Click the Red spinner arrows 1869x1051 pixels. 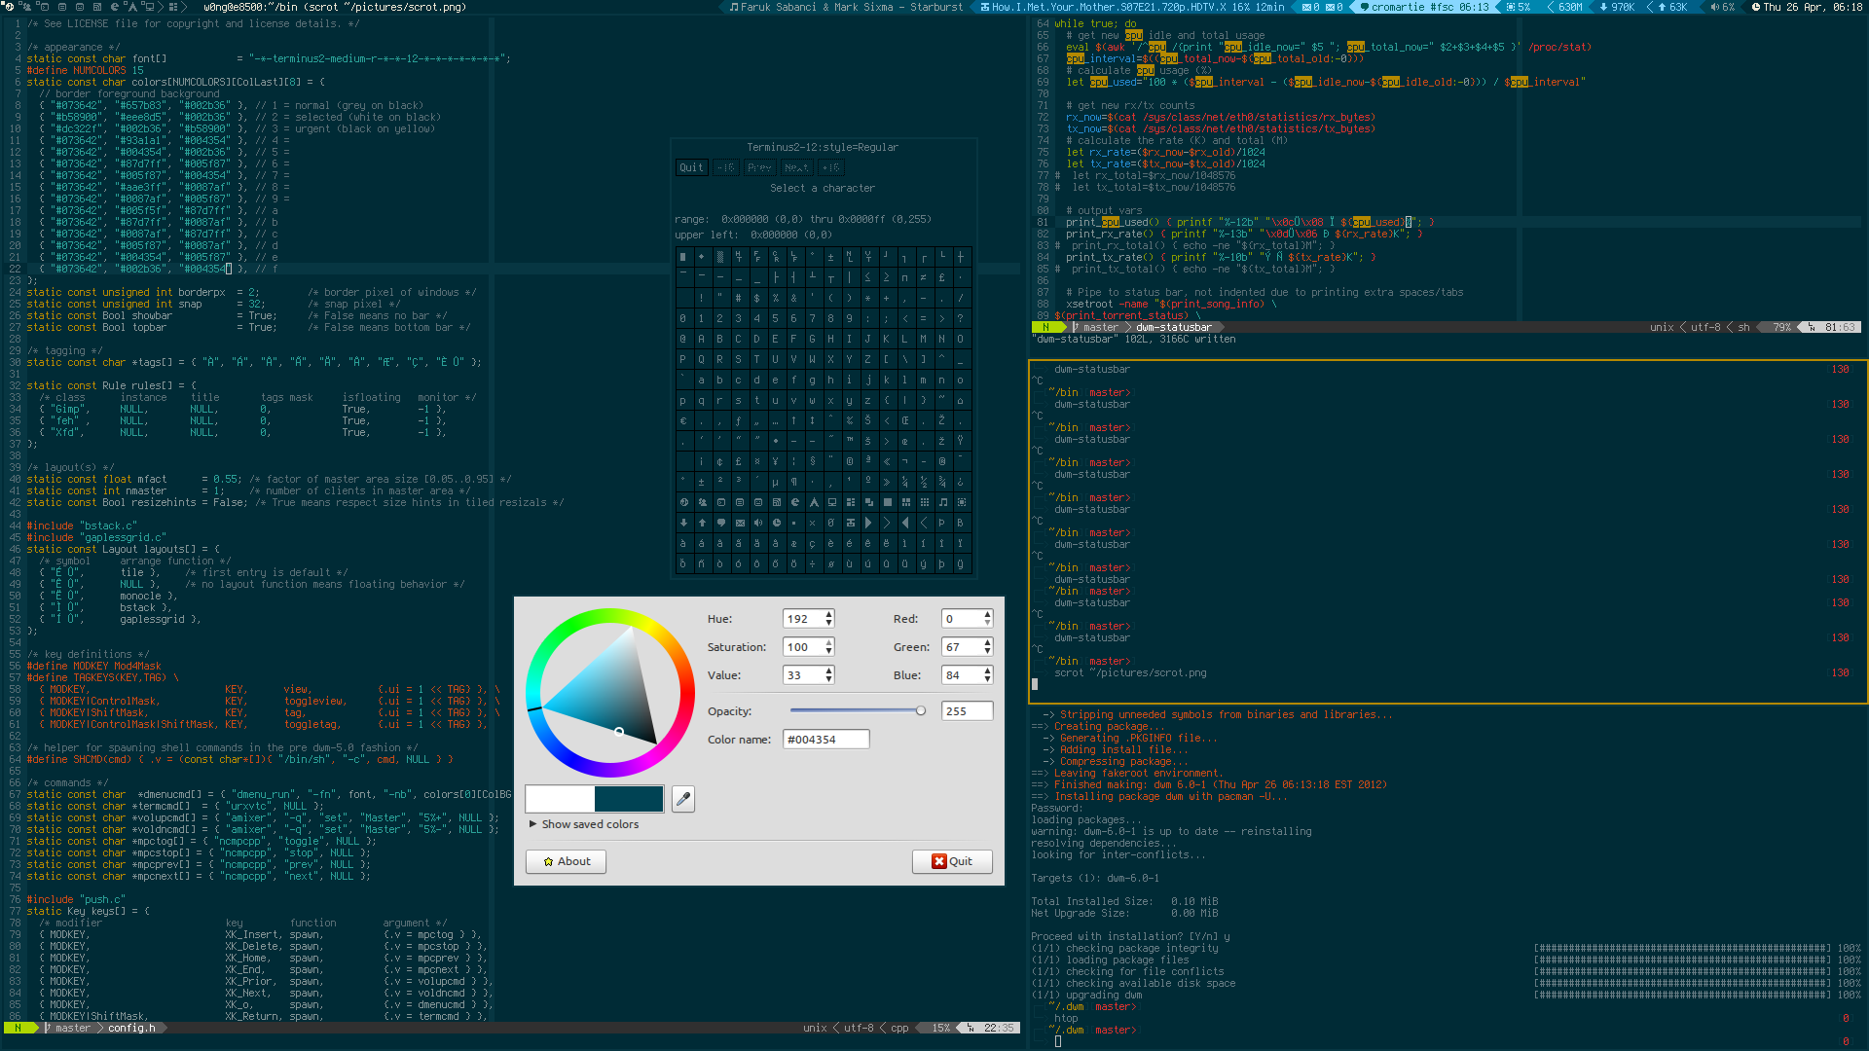click(x=987, y=619)
